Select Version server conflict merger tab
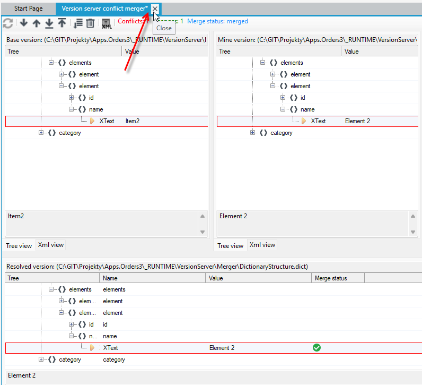This screenshot has width=422, height=385. (104, 8)
